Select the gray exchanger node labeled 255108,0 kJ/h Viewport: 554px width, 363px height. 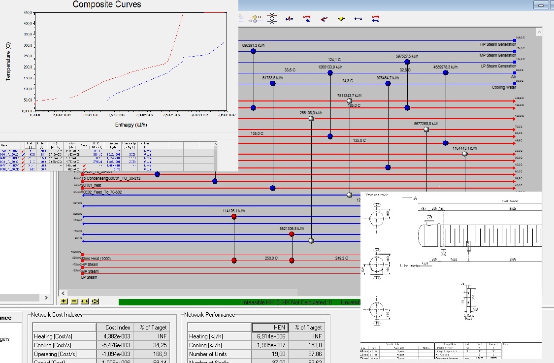(311, 119)
